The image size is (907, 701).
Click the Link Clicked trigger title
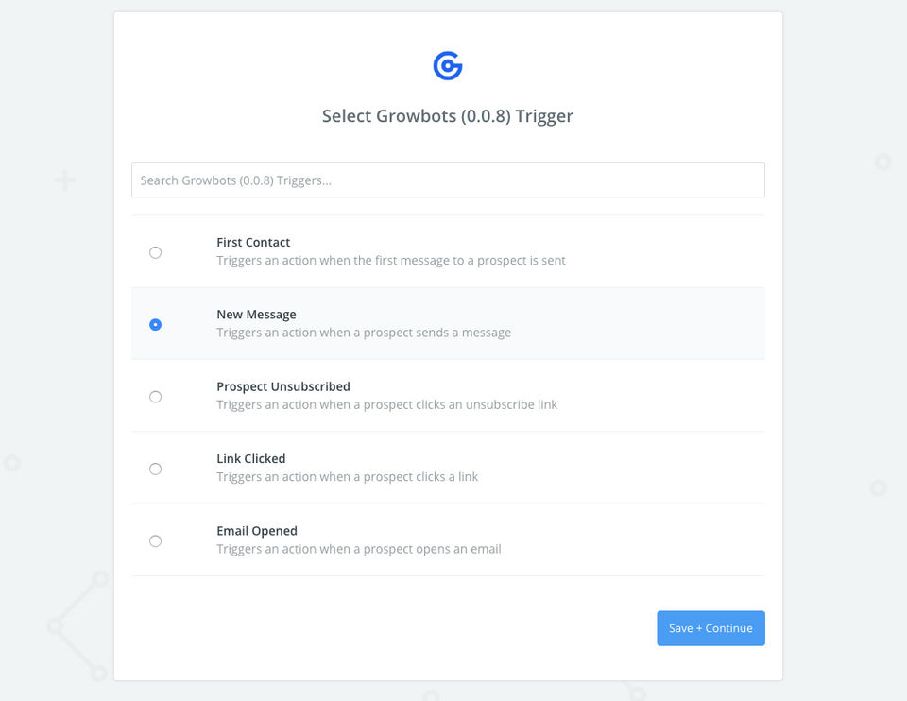pyautogui.click(x=251, y=458)
